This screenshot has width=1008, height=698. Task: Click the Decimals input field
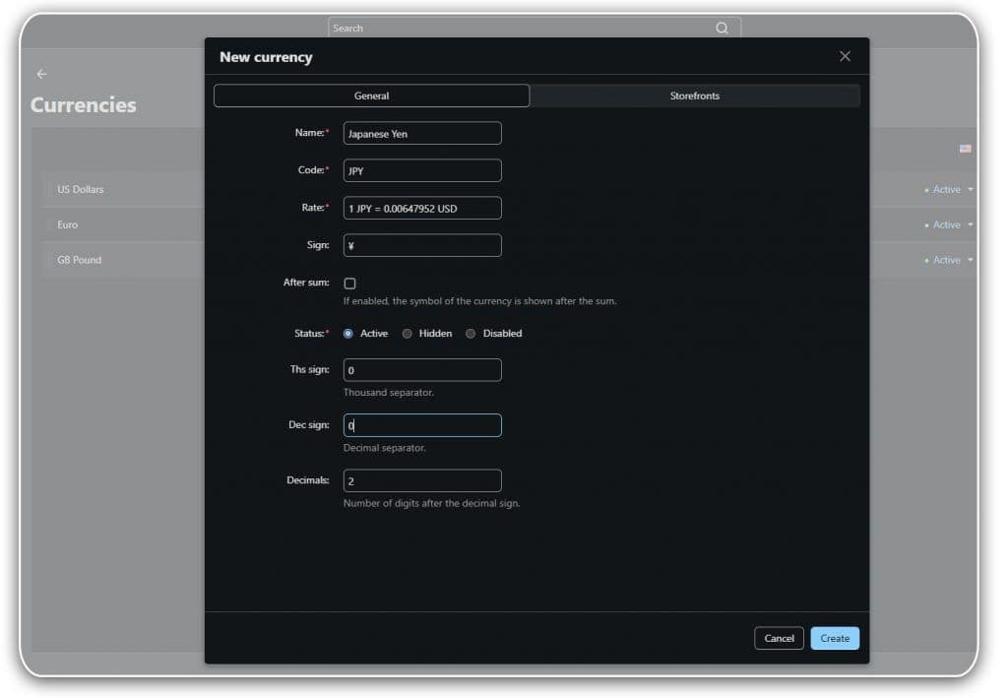point(421,479)
